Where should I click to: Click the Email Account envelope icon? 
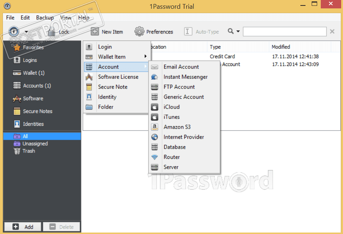155,67
